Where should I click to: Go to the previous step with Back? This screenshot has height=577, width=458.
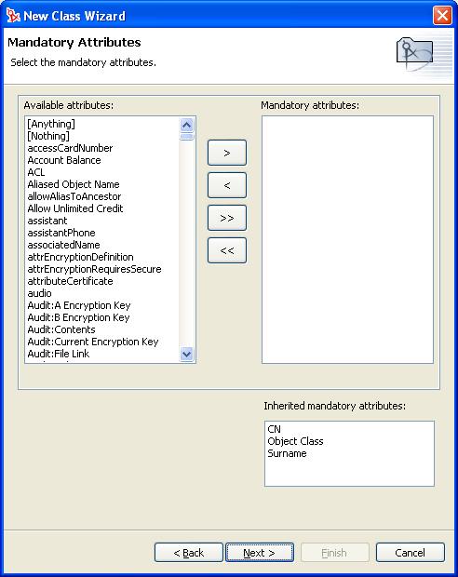pyautogui.click(x=188, y=553)
